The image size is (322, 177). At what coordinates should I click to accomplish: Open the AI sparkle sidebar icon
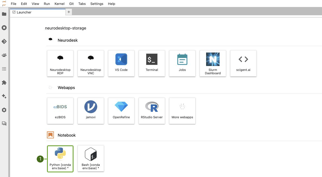(x=4, y=96)
